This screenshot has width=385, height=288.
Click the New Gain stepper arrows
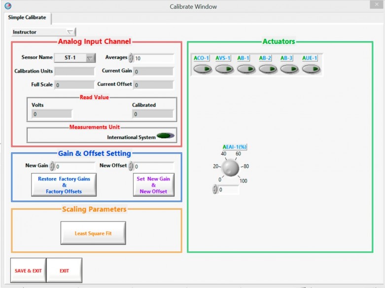pos(52,166)
